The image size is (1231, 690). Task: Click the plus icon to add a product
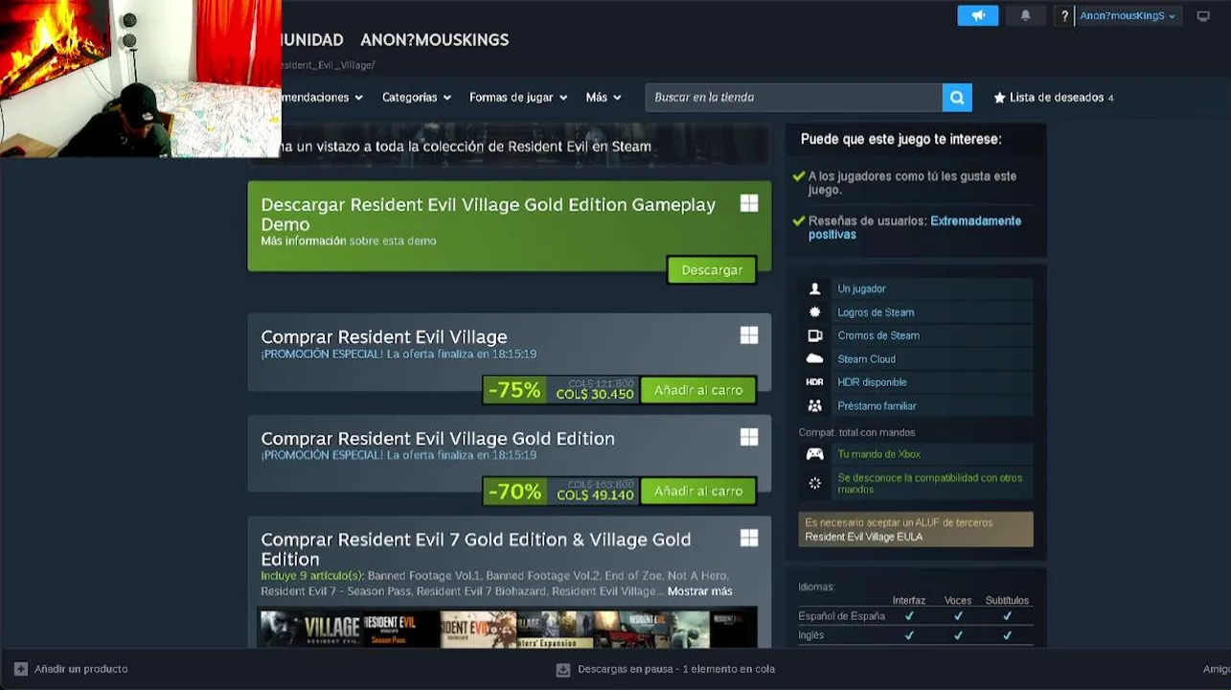(x=21, y=669)
